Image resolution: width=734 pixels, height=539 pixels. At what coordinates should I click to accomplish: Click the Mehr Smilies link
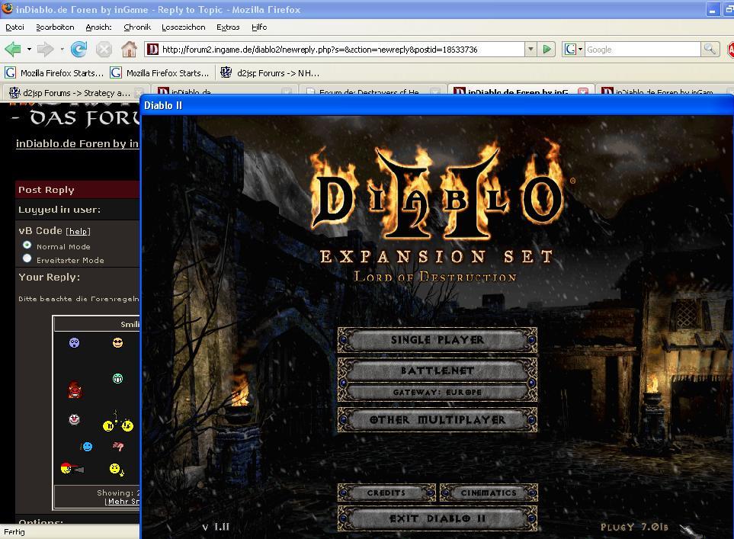click(x=122, y=502)
